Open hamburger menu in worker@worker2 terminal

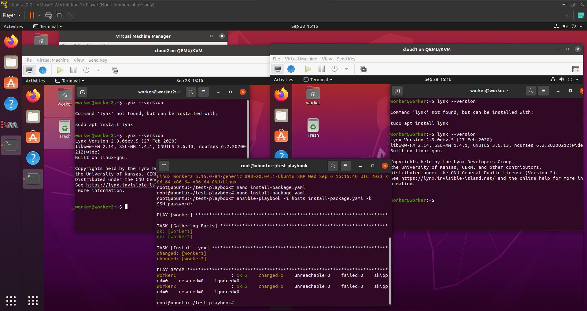coord(204,92)
